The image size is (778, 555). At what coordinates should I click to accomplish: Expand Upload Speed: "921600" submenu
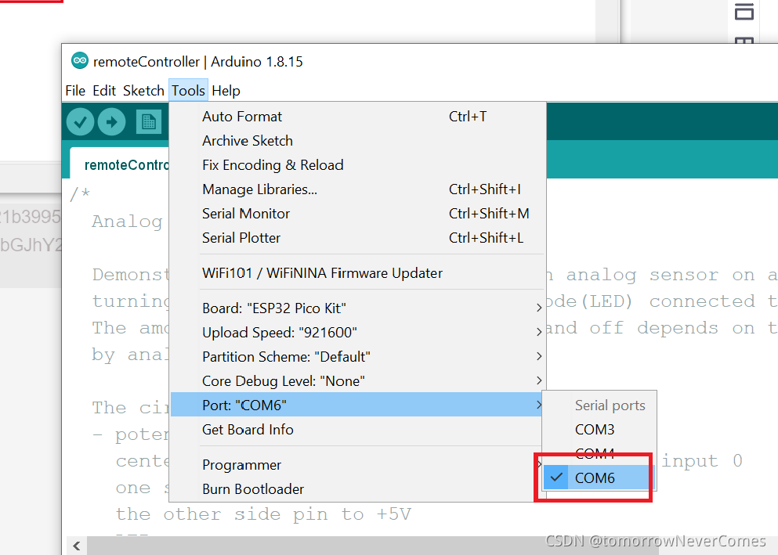[357, 333]
